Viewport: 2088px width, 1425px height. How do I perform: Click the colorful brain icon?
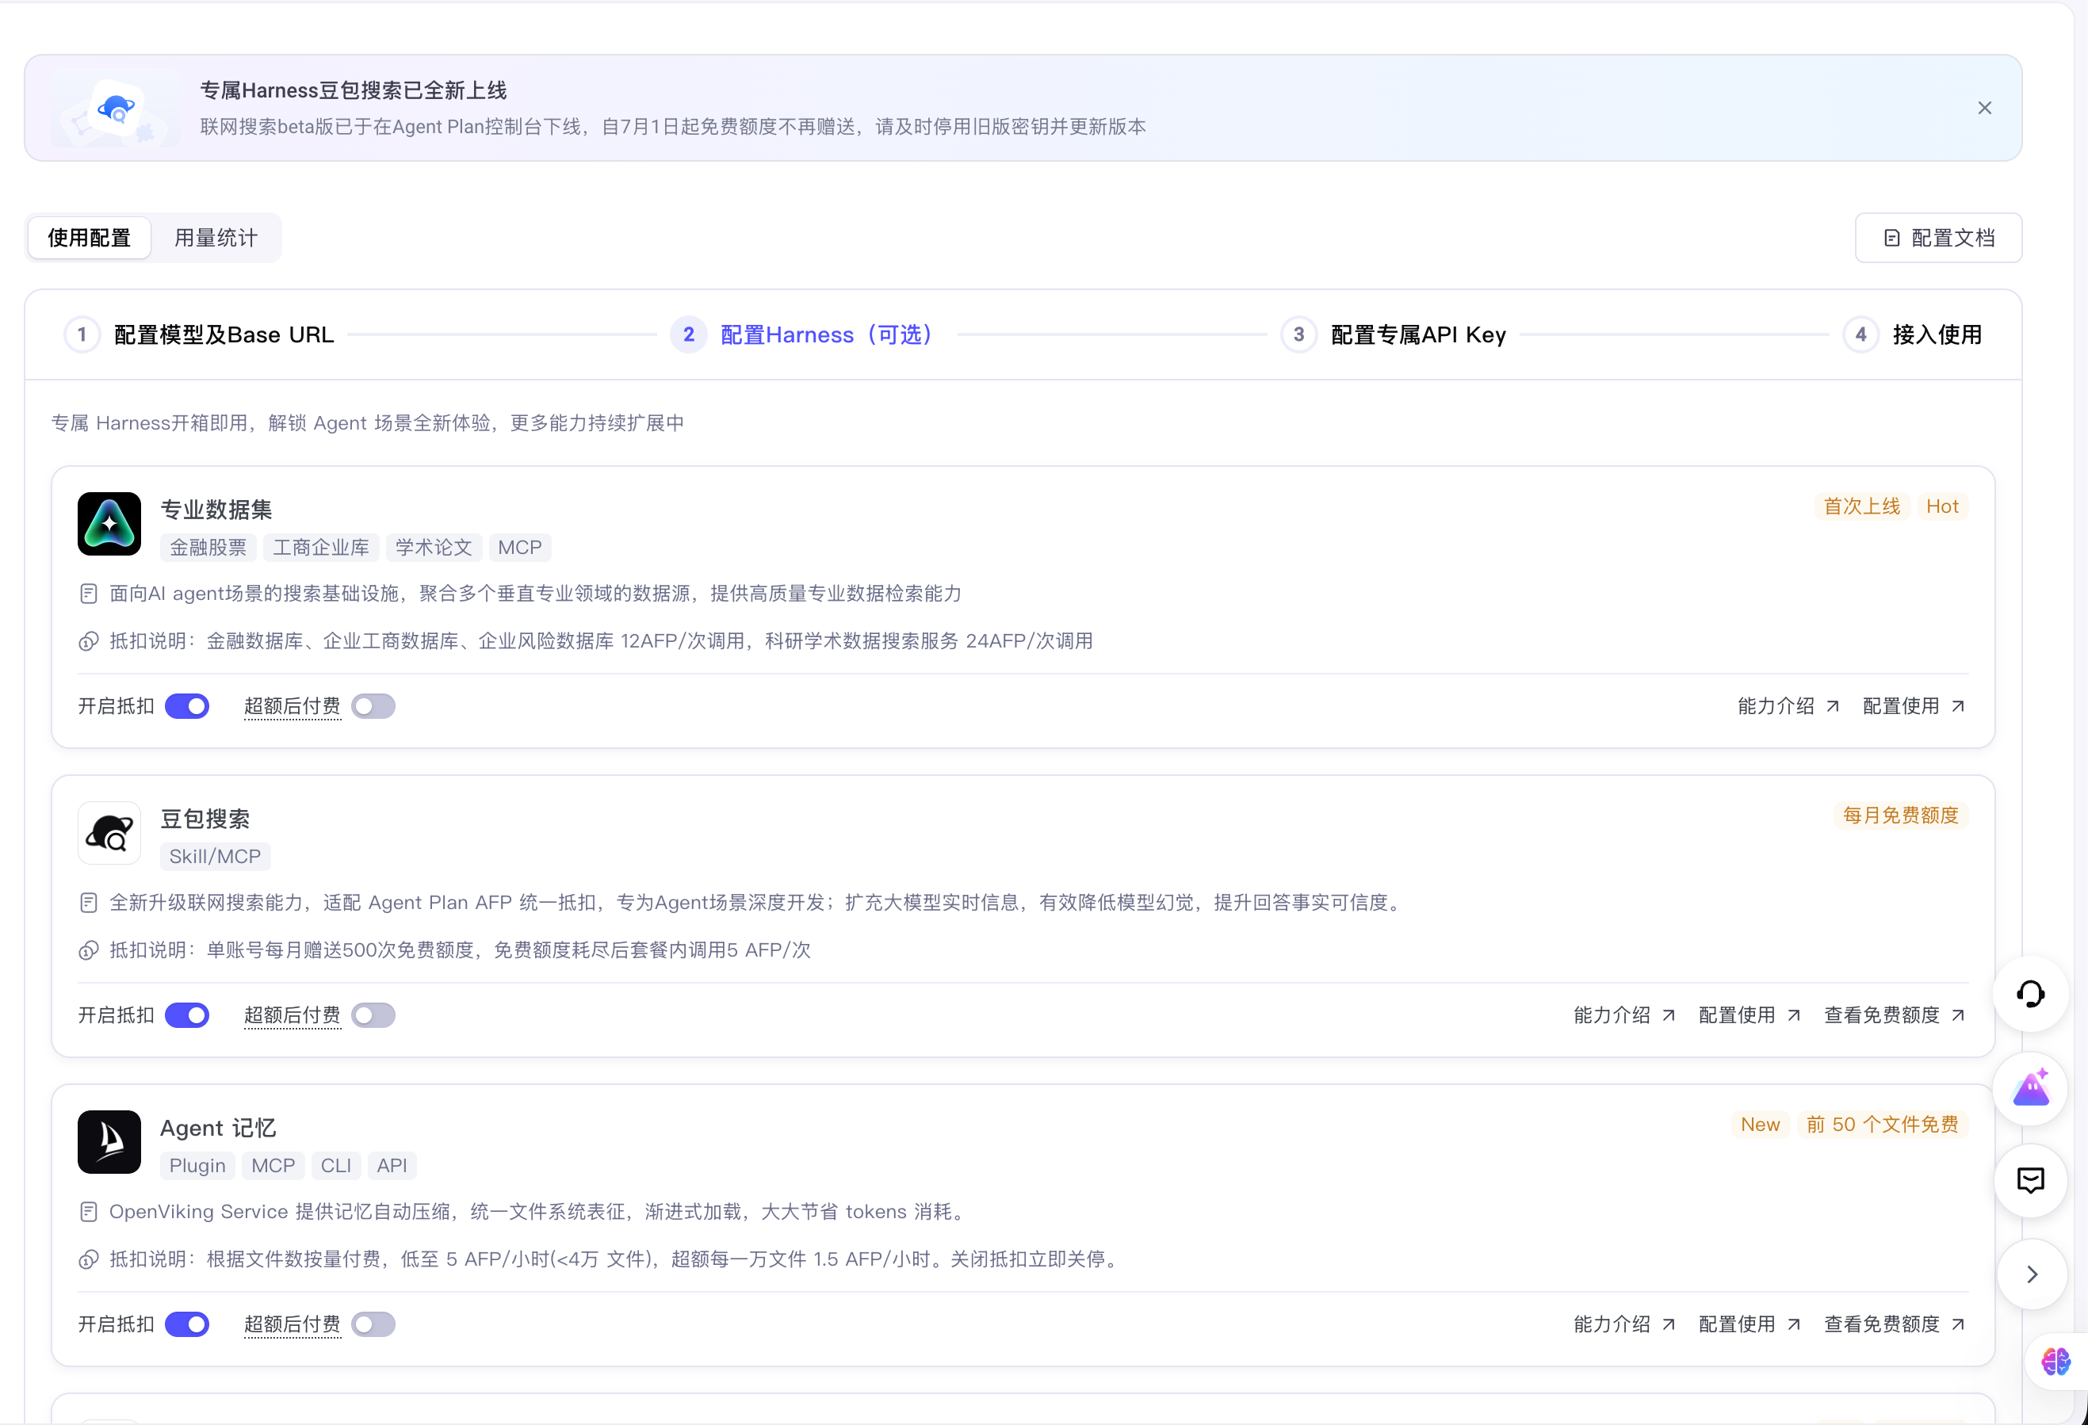(2055, 1362)
